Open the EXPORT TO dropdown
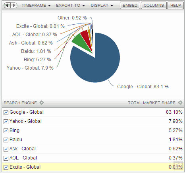Screen dimensions: 185x173 coord(70,6)
